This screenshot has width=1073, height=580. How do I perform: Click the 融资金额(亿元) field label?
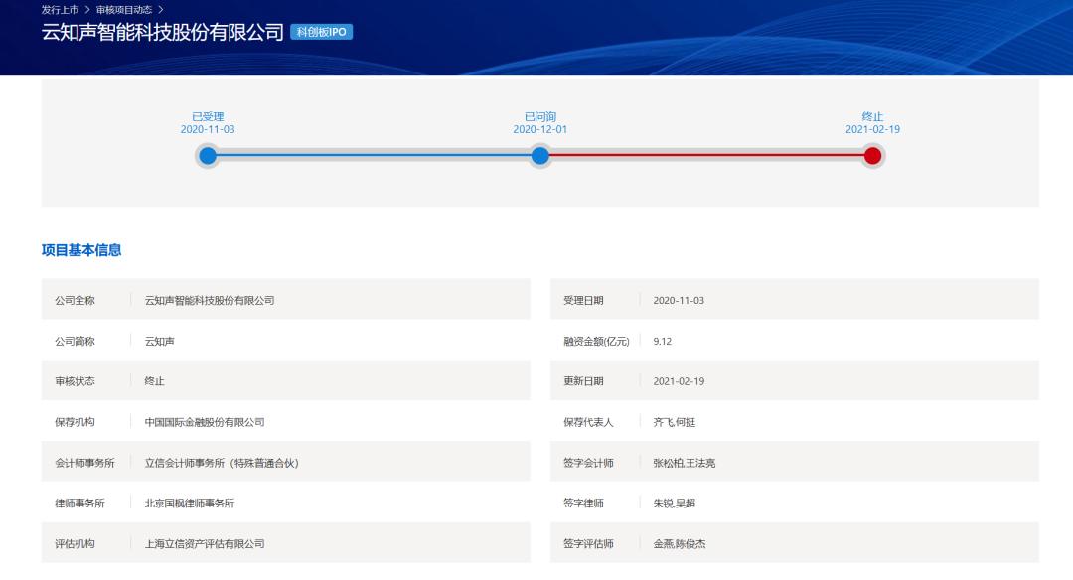(596, 341)
